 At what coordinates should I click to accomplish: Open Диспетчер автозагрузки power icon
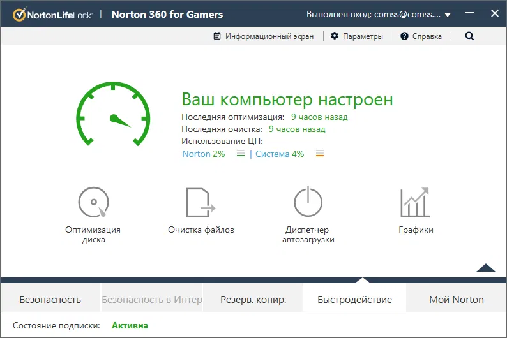click(308, 201)
